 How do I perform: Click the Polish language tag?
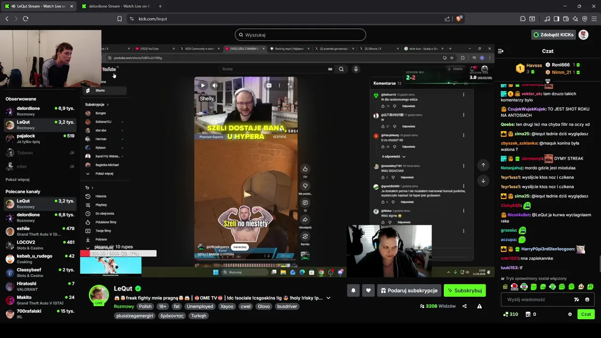(x=145, y=306)
